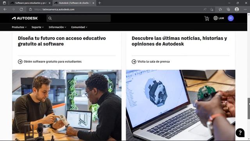This screenshot has width=250, height=141.
Task: Click arrow icon beside Obtén software gratuito
Action: 20,61
